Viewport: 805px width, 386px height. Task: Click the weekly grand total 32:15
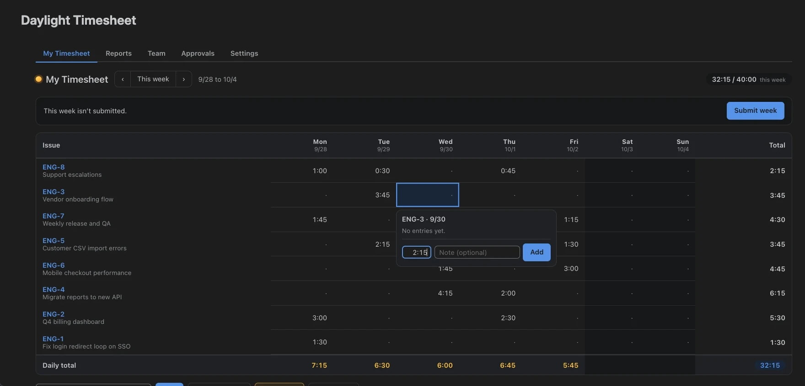[x=770, y=365]
